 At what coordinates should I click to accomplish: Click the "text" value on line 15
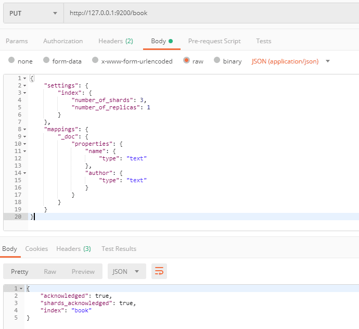pos(136,180)
